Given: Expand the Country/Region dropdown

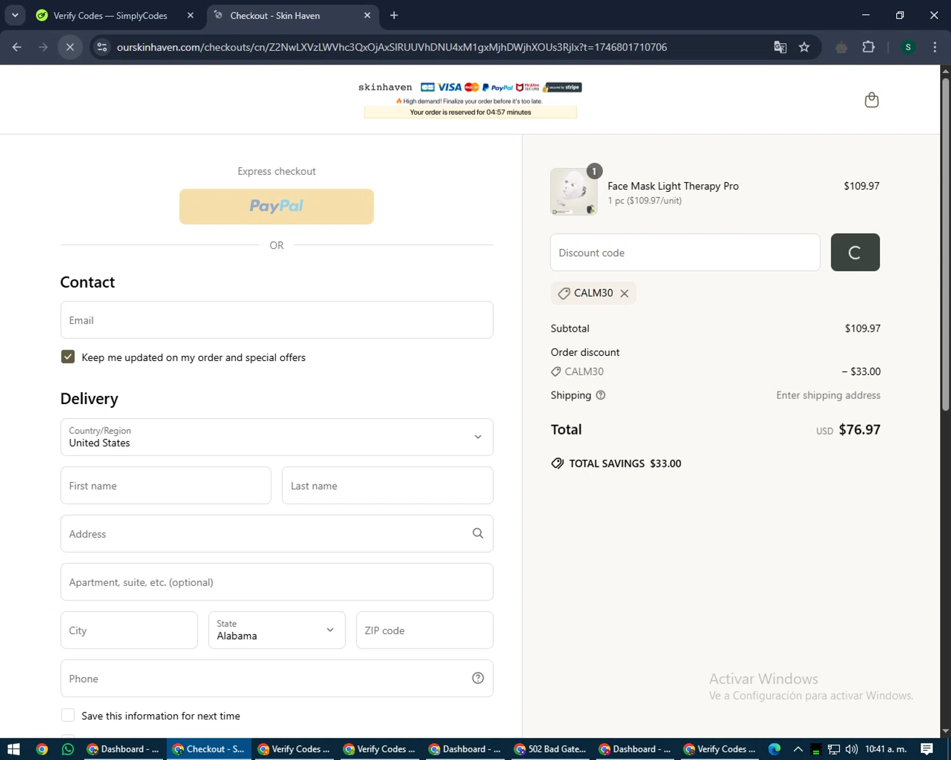Looking at the screenshot, I should [276, 437].
